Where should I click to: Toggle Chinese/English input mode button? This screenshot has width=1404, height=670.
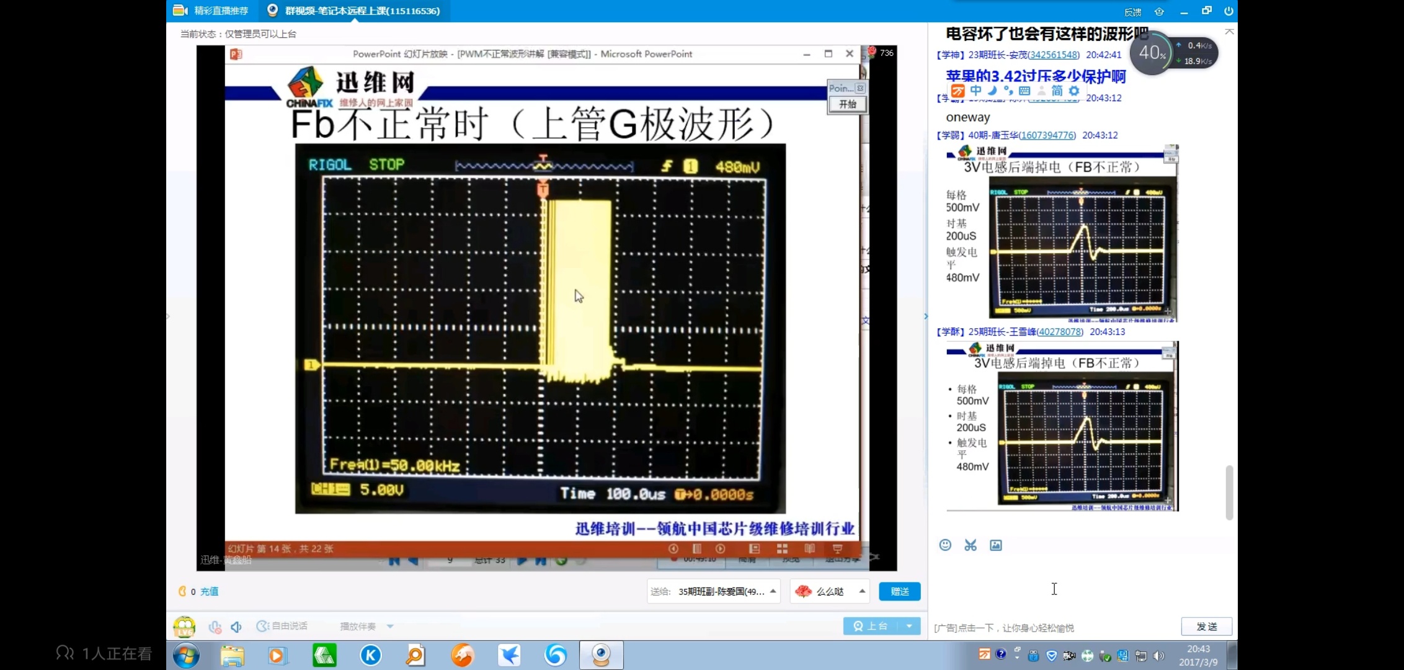976,91
